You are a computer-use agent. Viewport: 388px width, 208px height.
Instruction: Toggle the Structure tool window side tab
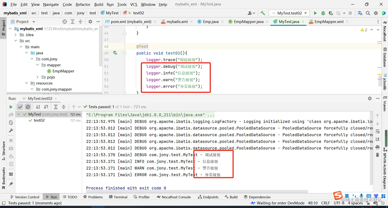3,151
